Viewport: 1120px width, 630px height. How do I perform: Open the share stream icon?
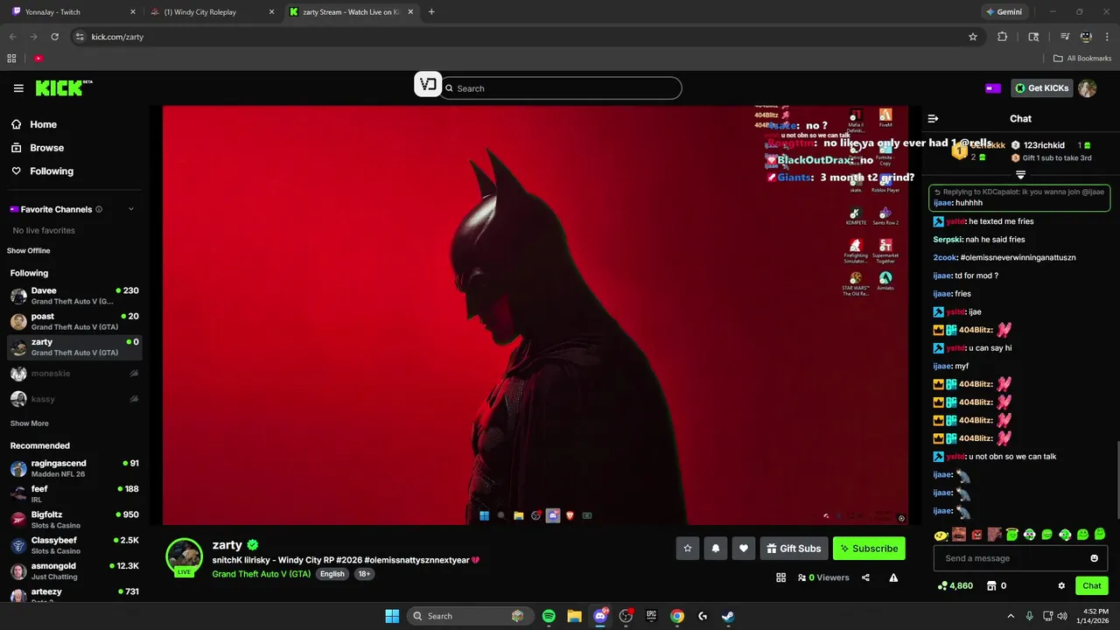[x=865, y=577]
